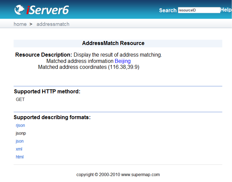Select the jsonp format entry

coord(21,133)
